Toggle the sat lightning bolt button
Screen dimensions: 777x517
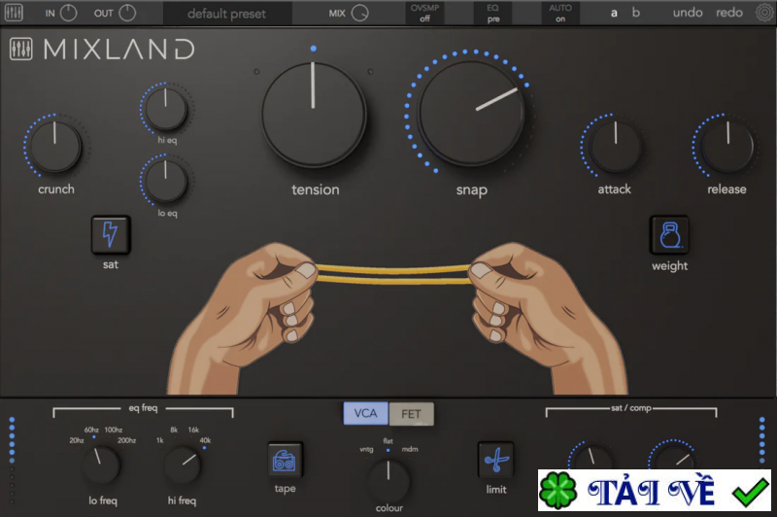point(111,234)
